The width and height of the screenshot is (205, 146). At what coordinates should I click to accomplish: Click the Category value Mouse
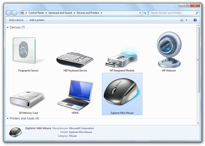click(73, 136)
